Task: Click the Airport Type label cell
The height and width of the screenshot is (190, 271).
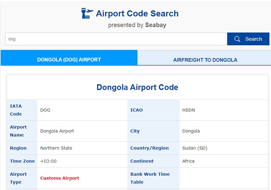Action: [x=22, y=178]
